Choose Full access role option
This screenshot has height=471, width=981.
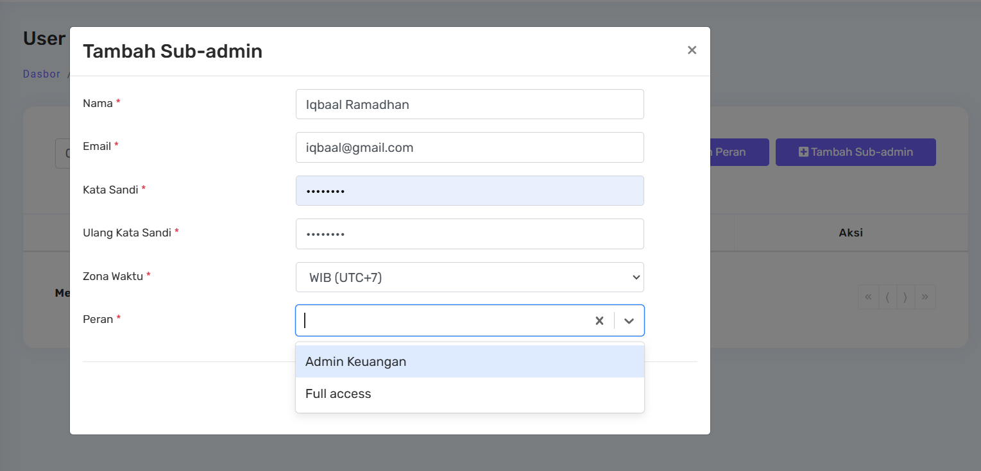[470, 393]
